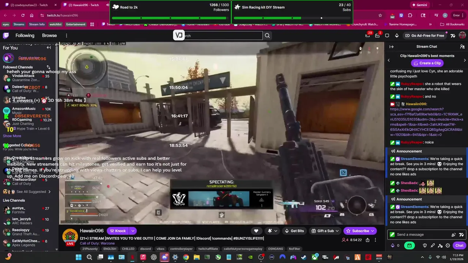Open the Call of Duty: Warzone category link
This screenshot has height=263, width=468.
97,243
